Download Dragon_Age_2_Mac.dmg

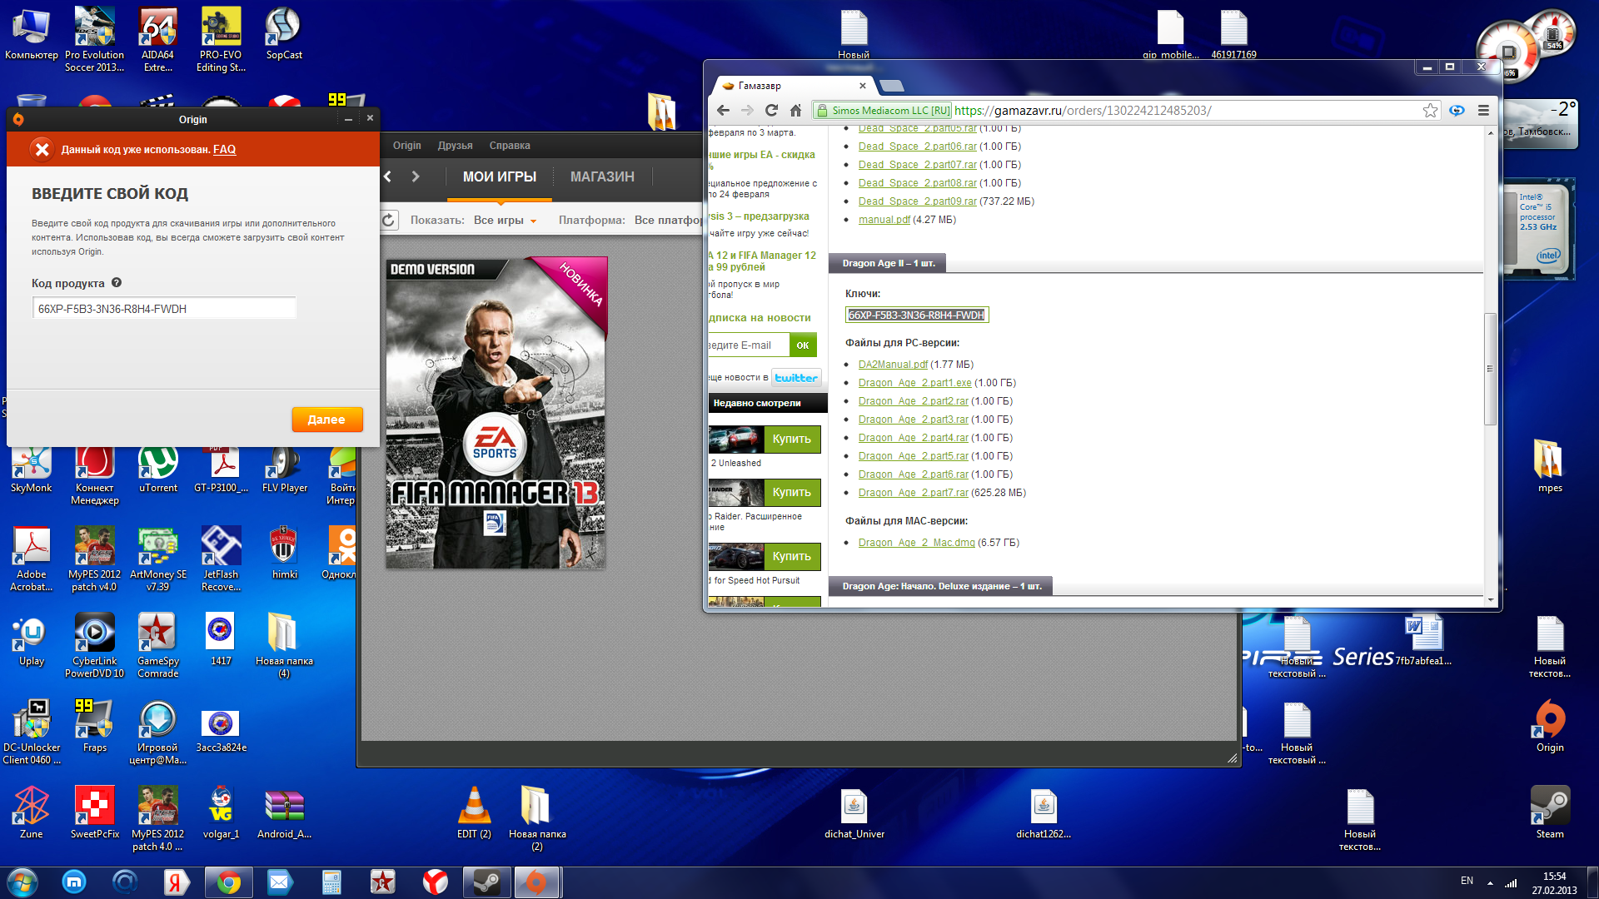[x=916, y=542]
